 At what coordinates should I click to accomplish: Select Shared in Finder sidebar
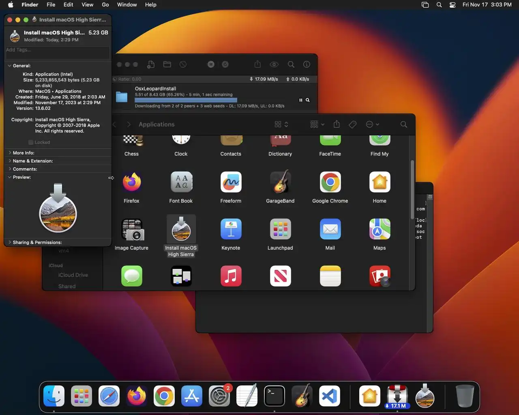tap(67, 286)
